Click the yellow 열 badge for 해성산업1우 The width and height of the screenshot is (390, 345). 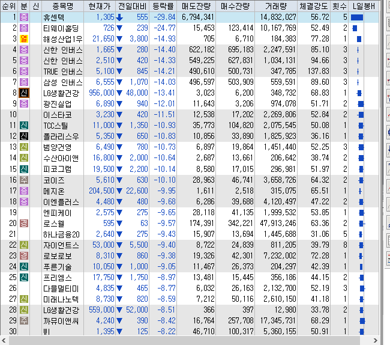pyautogui.click(x=24, y=39)
